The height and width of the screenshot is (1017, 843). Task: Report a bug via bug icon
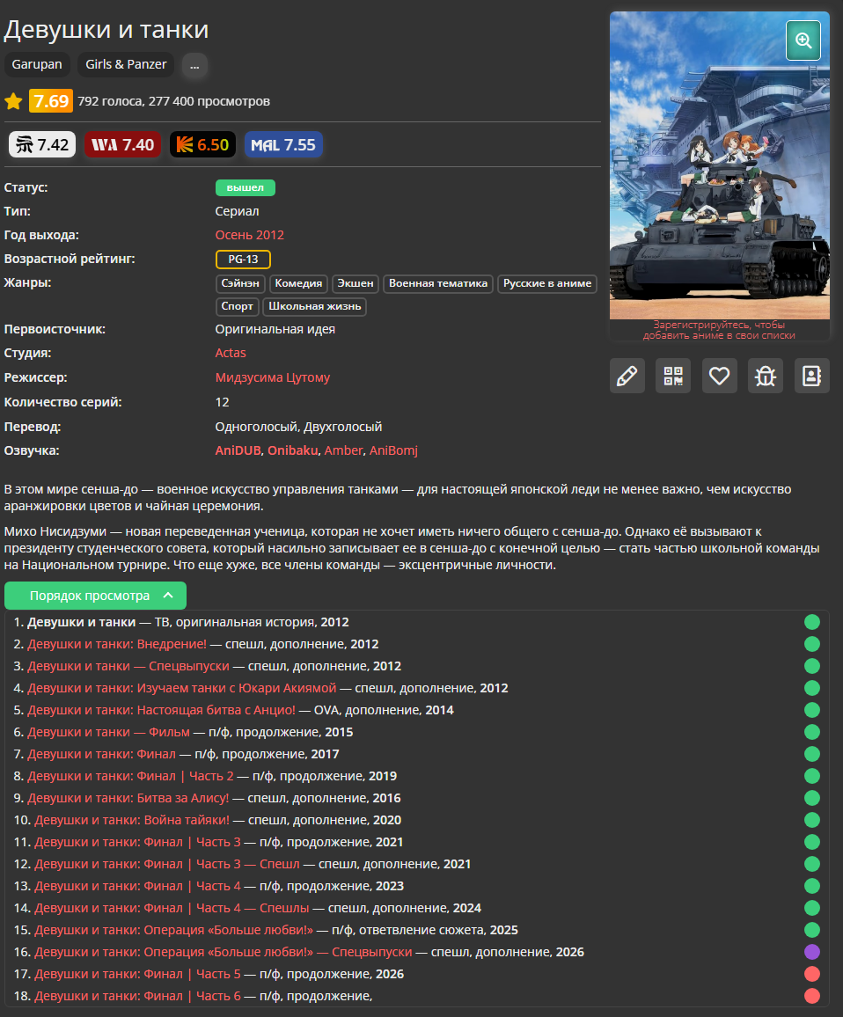click(766, 376)
